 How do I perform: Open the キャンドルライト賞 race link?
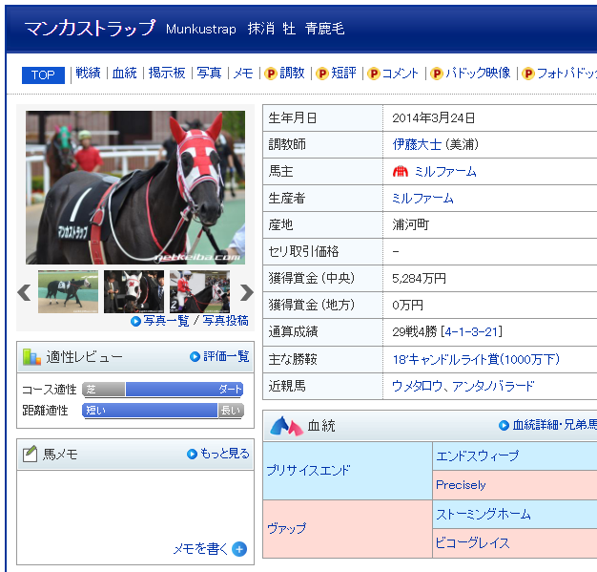(475, 360)
